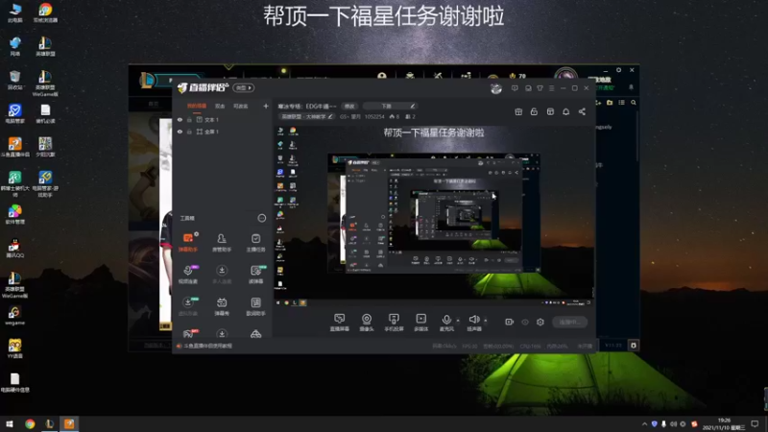The height and width of the screenshot is (432, 768).
Task: Open the skin shirt icon in title bar
Action: point(540,88)
